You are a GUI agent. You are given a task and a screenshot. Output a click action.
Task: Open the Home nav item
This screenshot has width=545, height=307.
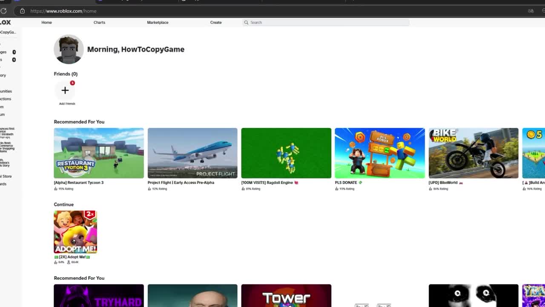tap(46, 23)
